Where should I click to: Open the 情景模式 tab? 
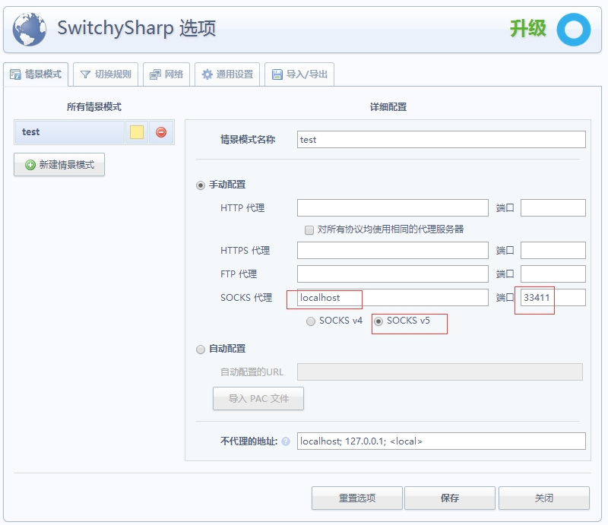pyautogui.click(x=36, y=74)
